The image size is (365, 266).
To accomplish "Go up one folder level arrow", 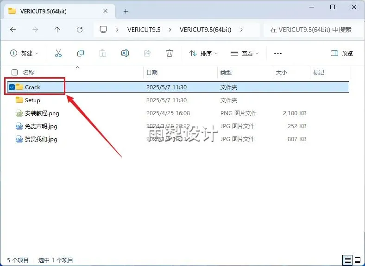I will click(57, 30).
